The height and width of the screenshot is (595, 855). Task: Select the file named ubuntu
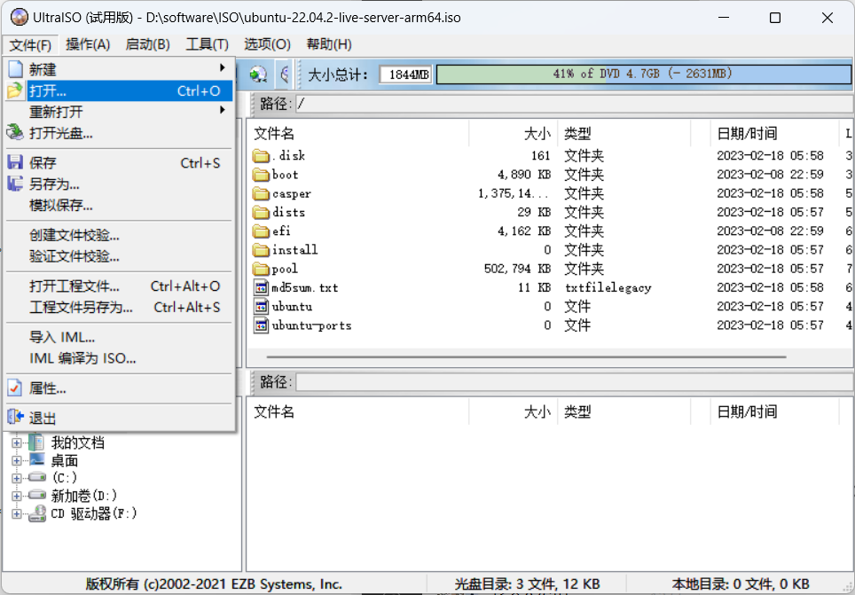[x=292, y=307]
